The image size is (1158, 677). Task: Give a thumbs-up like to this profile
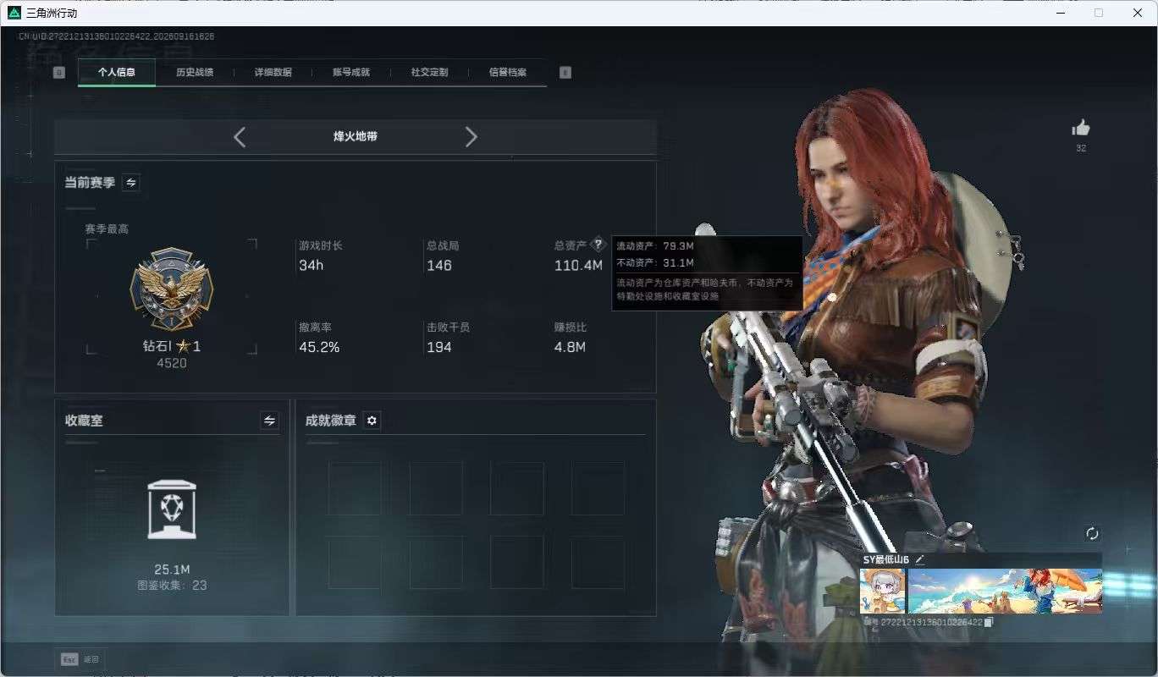click(1081, 128)
